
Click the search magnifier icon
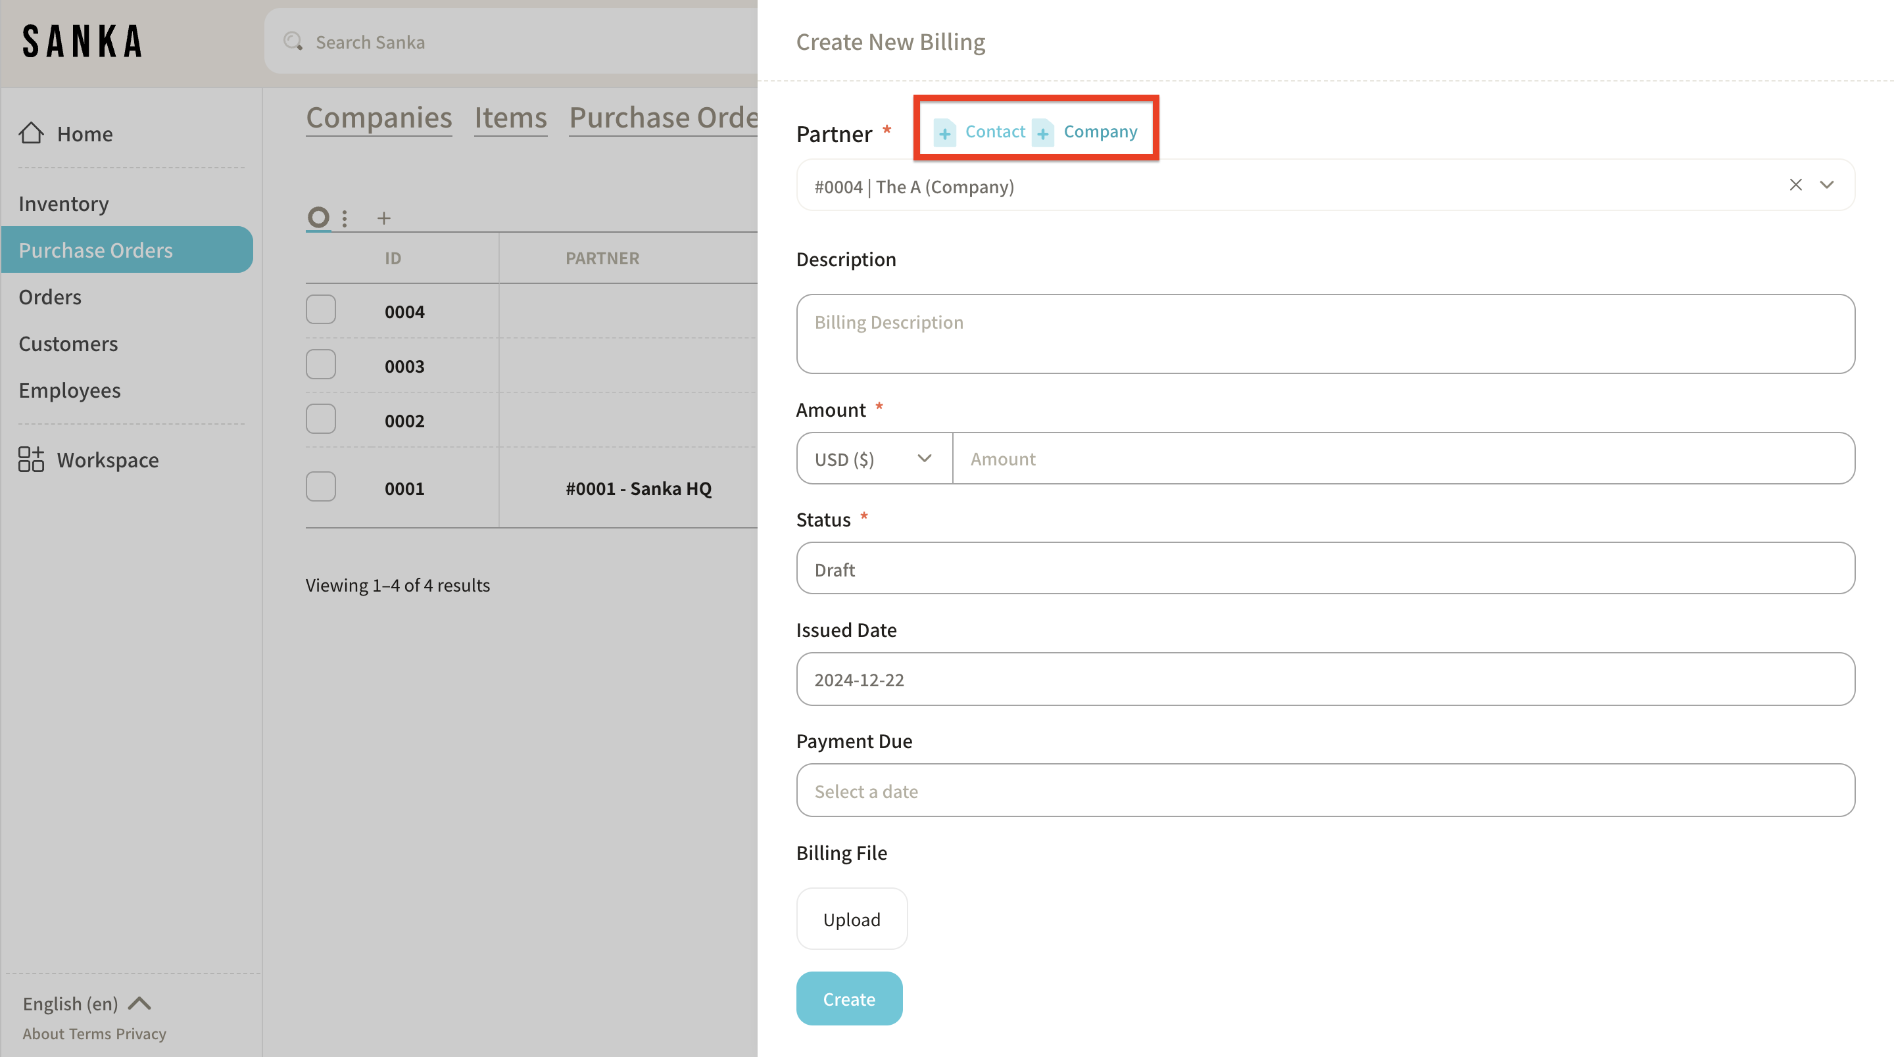(293, 42)
